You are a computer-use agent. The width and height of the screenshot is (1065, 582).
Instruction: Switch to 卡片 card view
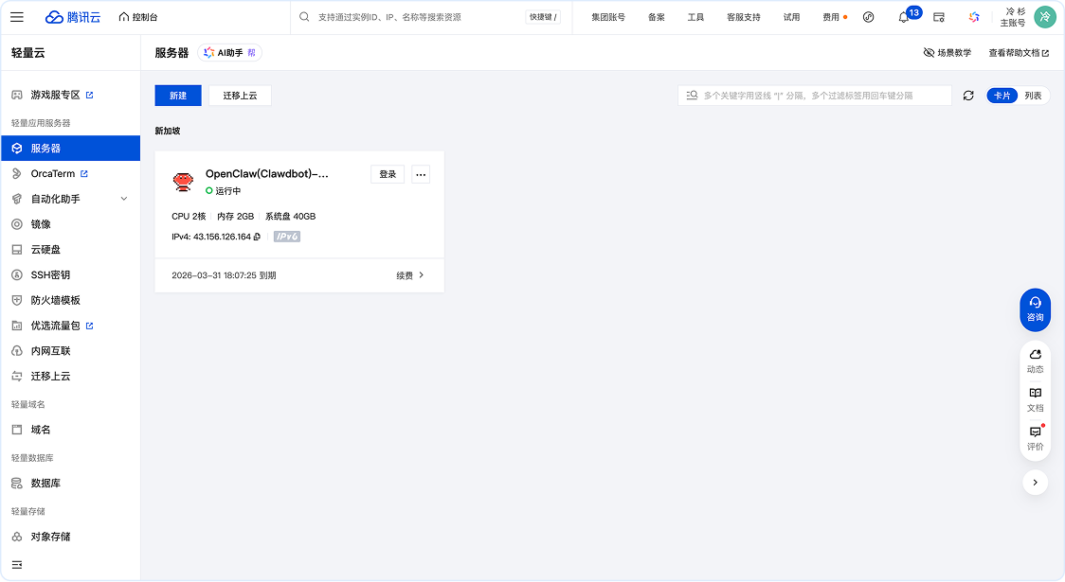click(x=1002, y=96)
